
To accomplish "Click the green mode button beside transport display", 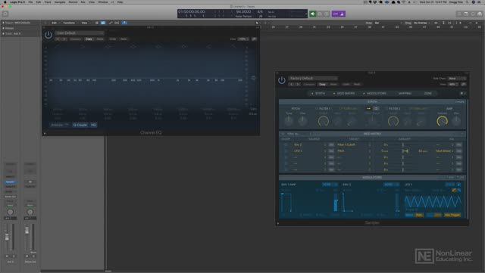I will click(x=313, y=14).
